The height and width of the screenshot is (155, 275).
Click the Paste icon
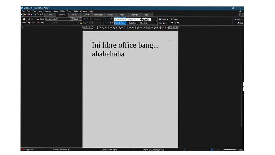coord(24,19)
